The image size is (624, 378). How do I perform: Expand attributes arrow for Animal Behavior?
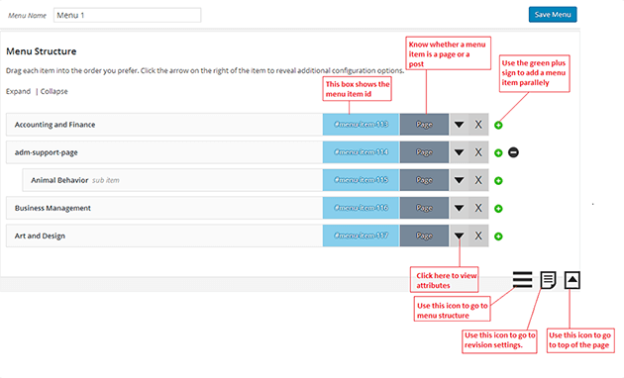(459, 180)
